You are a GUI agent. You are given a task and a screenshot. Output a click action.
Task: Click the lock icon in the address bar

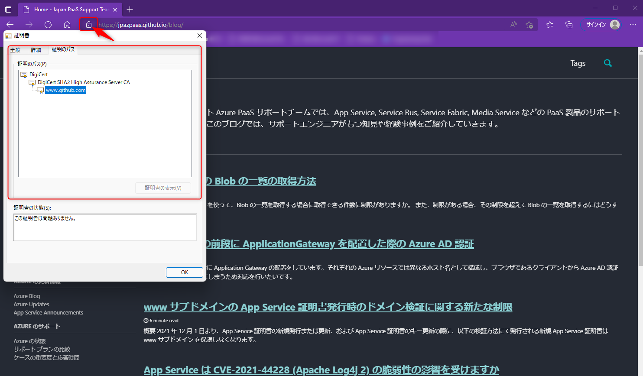89,25
